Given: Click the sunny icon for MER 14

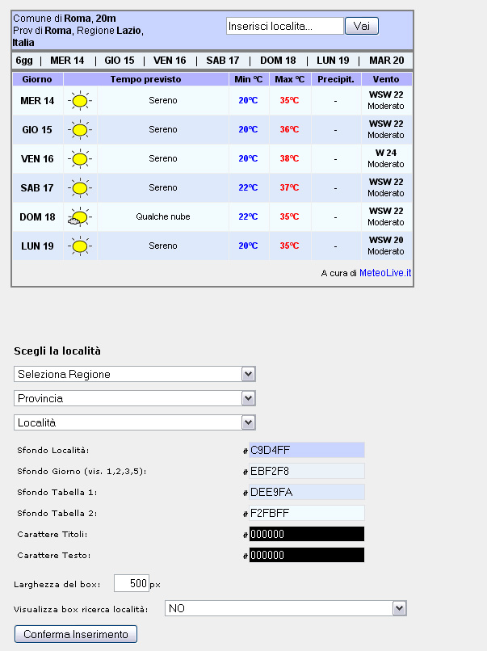Looking at the screenshot, I should (80, 101).
